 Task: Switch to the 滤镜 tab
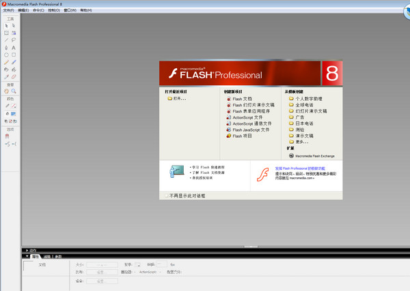tap(47, 256)
